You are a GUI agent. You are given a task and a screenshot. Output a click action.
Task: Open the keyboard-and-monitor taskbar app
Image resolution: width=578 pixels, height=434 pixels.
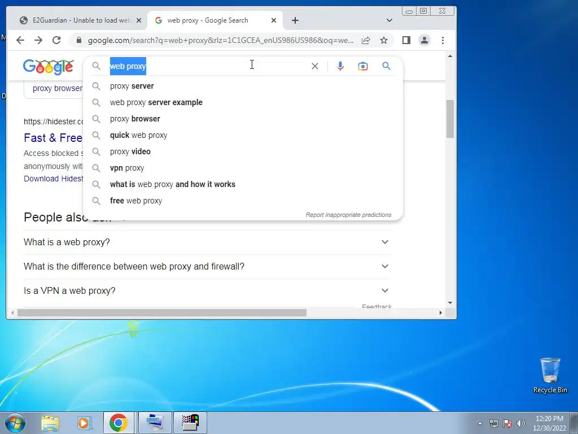click(x=154, y=423)
